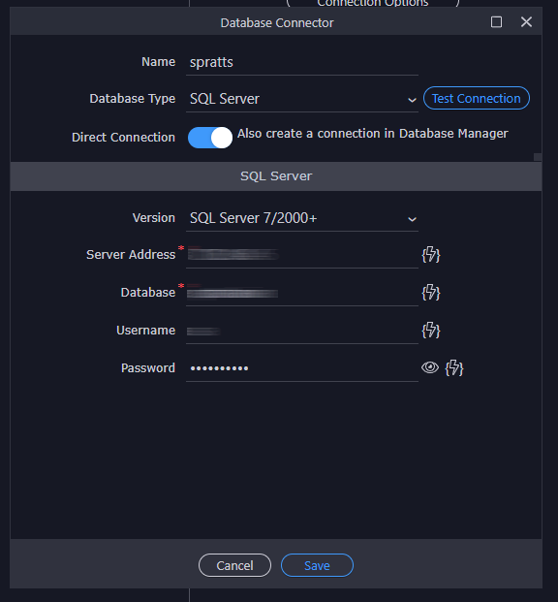Viewport: 558px width, 602px height.
Task: Click Connection Options button behind dialog
Action: tap(373, 3)
